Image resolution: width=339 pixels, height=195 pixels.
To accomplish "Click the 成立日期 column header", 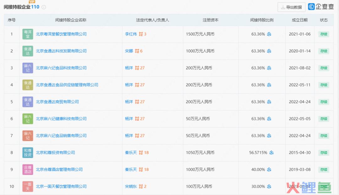I will point(300,20).
